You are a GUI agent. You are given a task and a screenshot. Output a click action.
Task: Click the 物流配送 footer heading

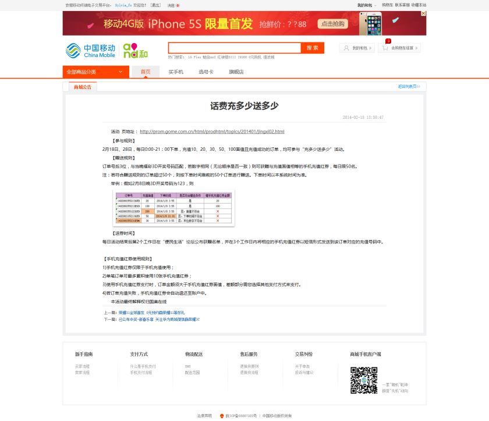click(194, 354)
